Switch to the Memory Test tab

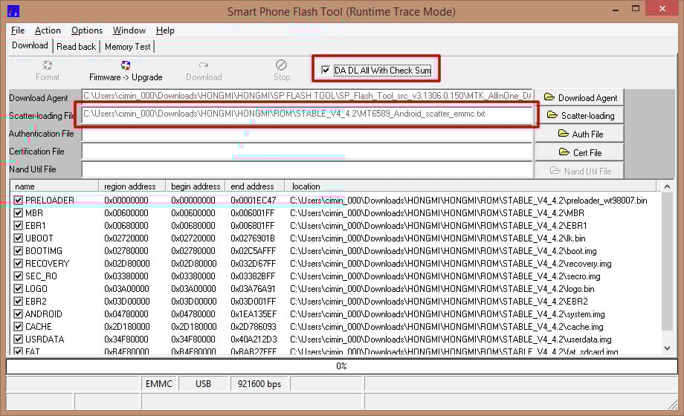point(127,46)
